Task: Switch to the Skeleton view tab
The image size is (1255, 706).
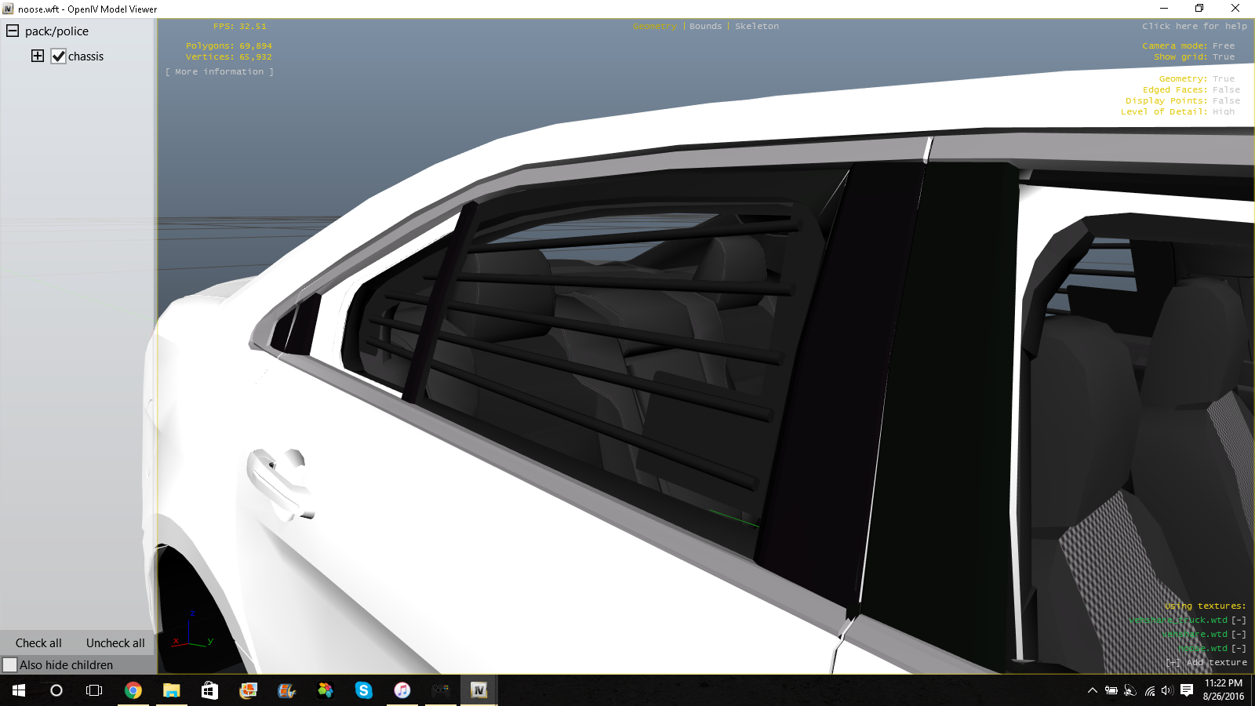Action: (x=757, y=27)
